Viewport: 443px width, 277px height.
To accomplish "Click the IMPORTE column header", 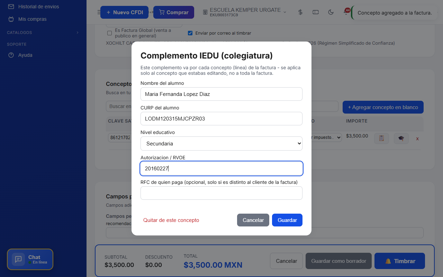I will (356, 121).
